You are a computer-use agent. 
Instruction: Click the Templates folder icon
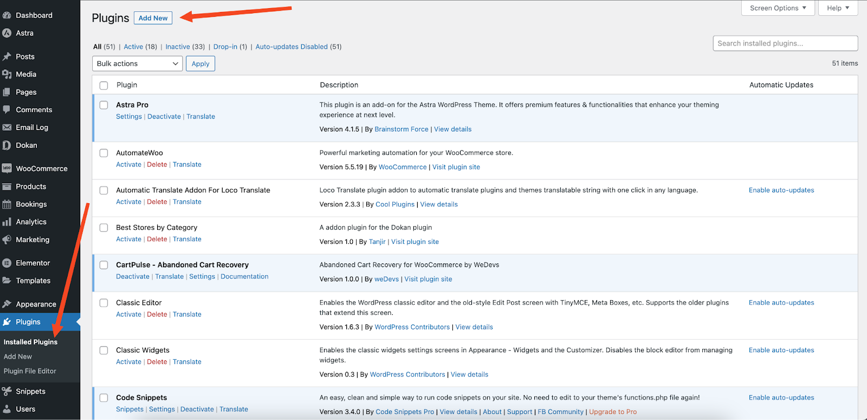pyautogui.click(x=7, y=281)
